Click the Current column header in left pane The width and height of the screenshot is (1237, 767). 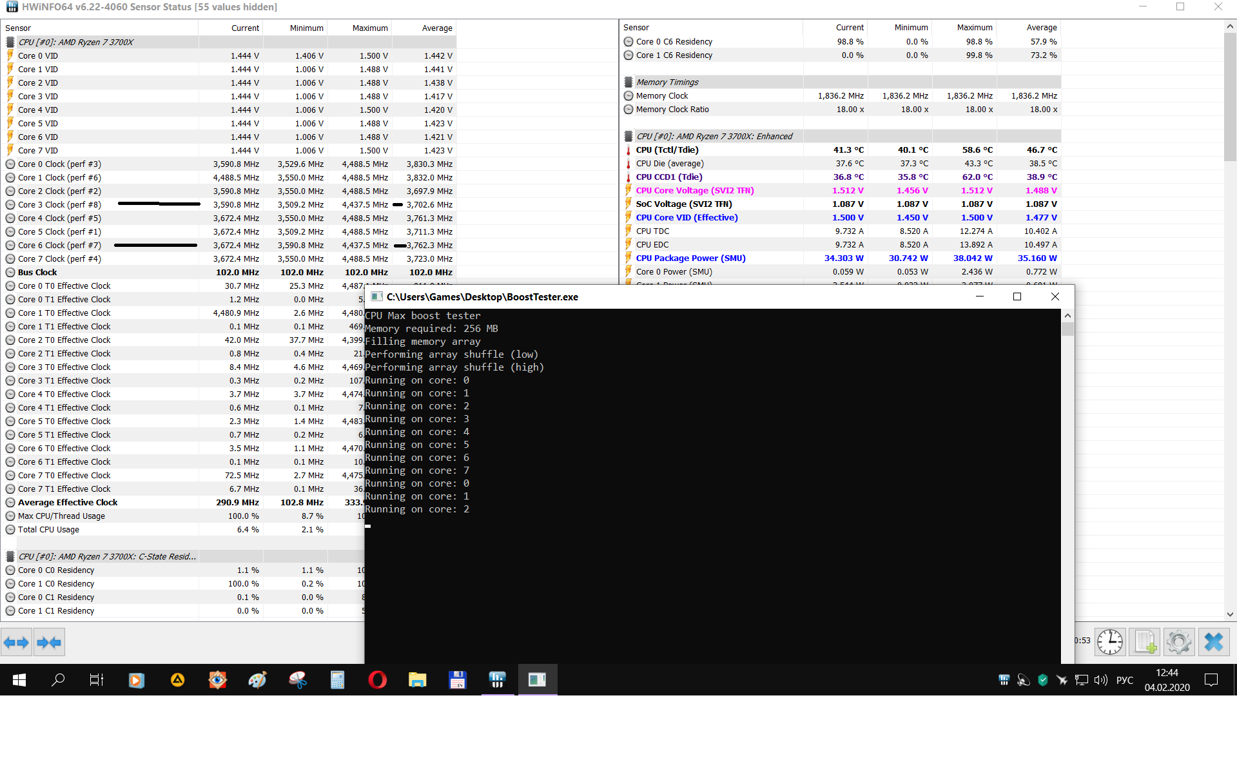231,28
